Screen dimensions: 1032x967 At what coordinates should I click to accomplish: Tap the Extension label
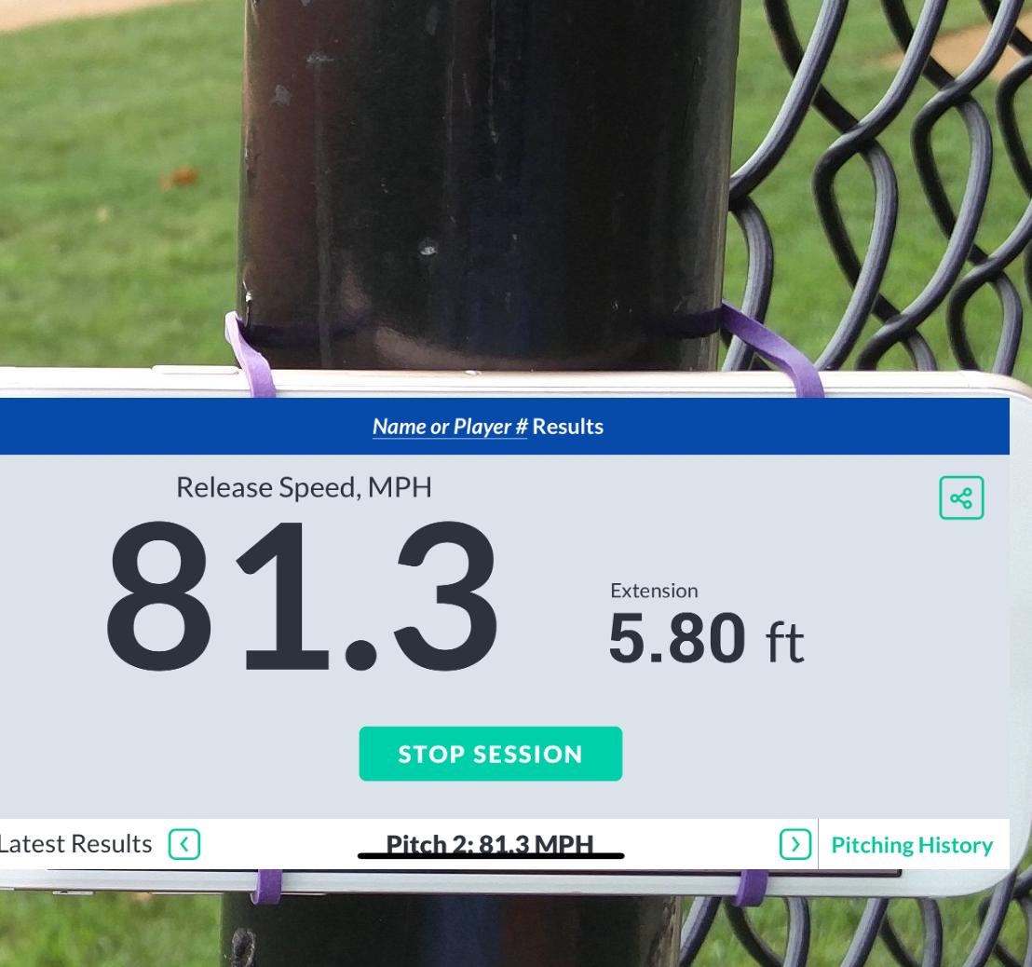(x=654, y=591)
